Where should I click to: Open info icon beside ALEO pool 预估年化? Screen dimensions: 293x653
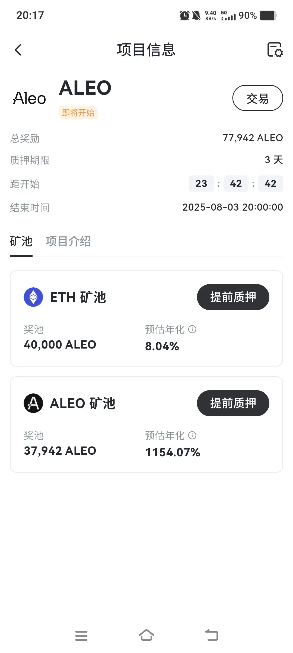tap(192, 435)
